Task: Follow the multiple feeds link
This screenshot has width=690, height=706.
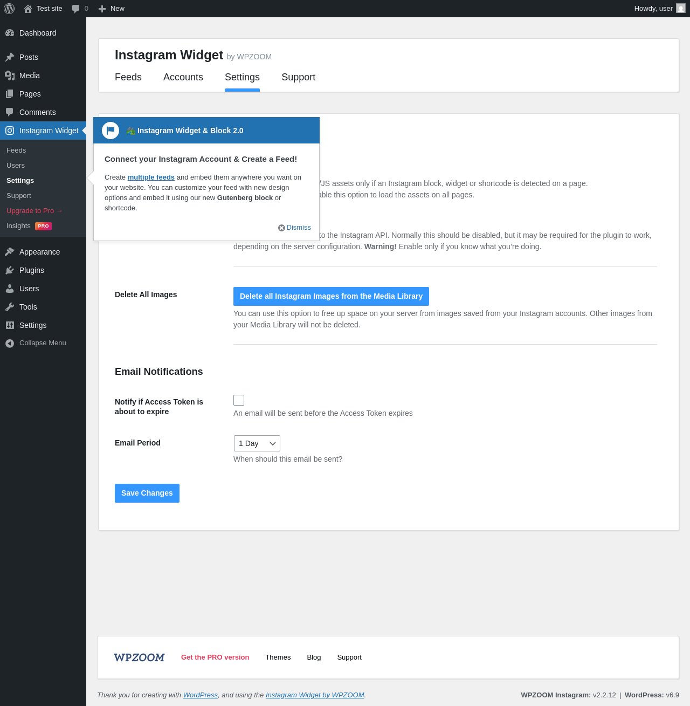Action: click(151, 177)
